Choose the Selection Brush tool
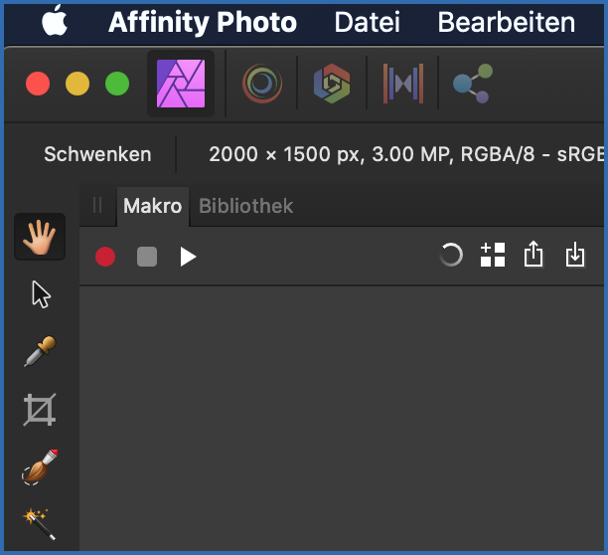 click(x=40, y=465)
